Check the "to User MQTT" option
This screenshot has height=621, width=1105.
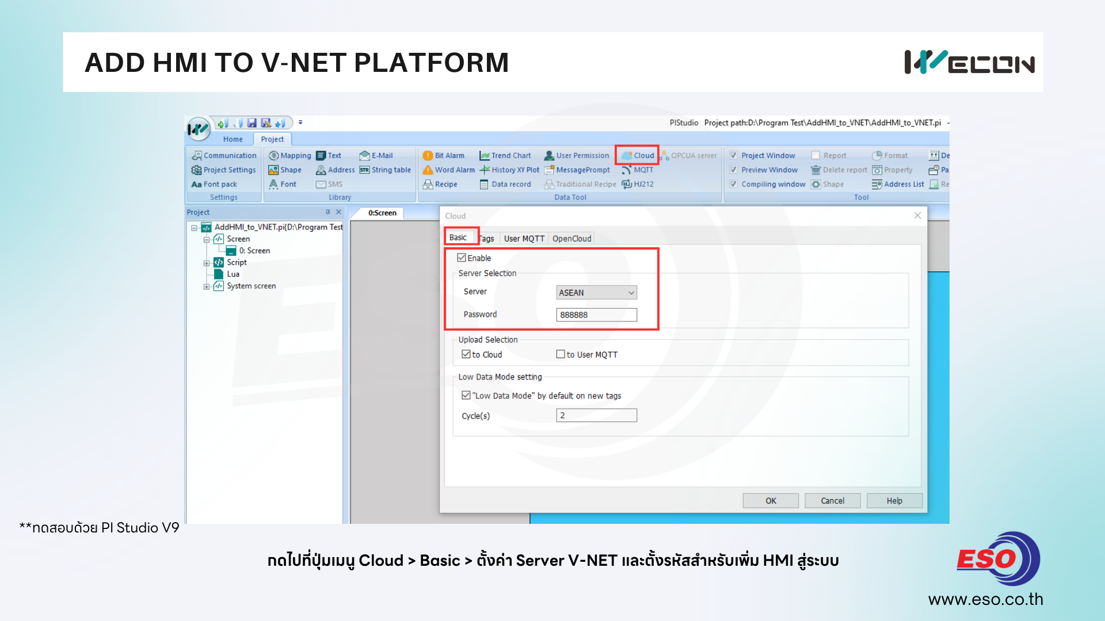561,354
